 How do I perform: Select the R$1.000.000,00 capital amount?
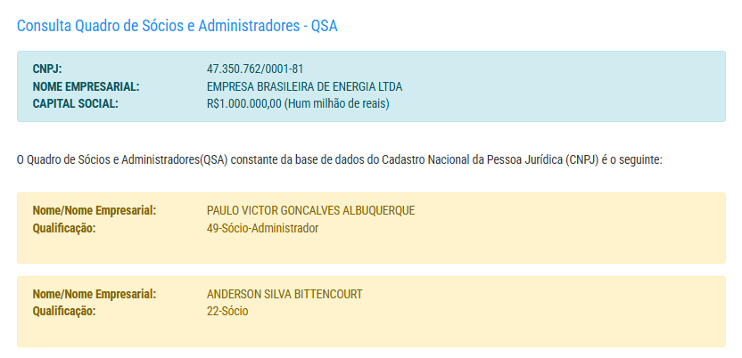coord(243,103)
